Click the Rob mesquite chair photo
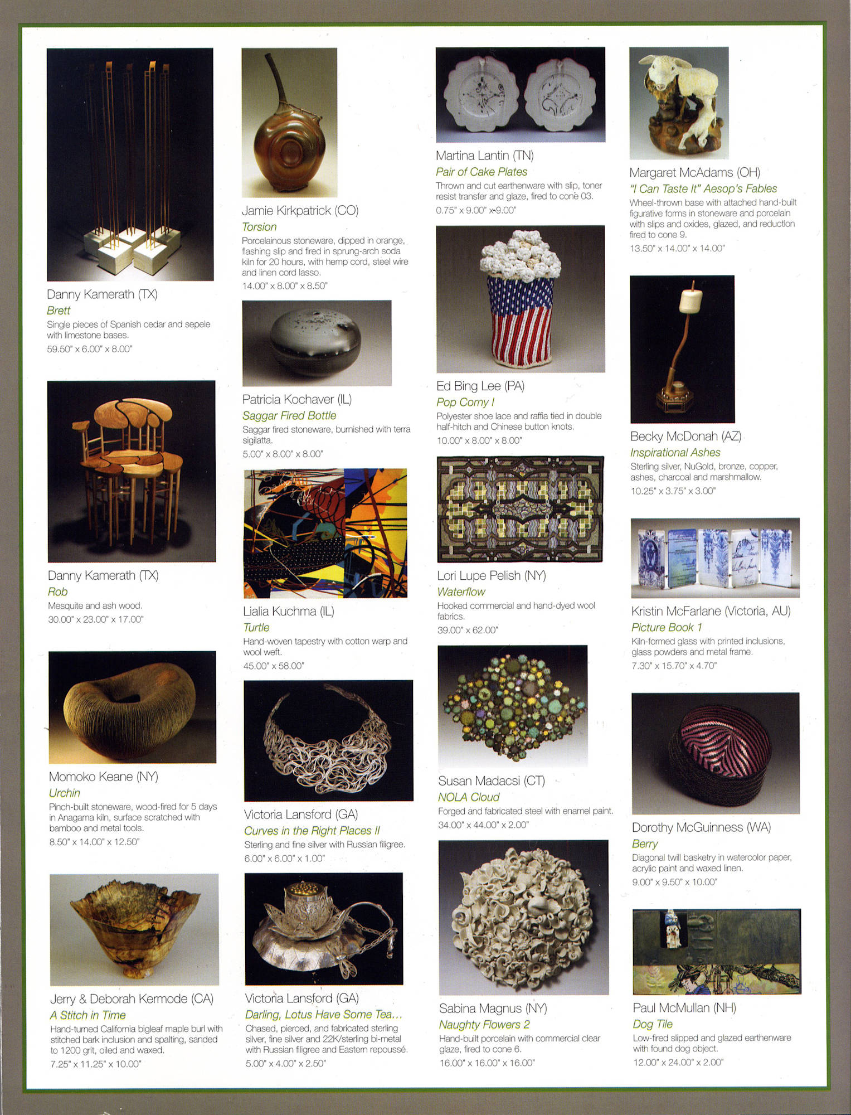The height and width of the screenshot is (1115, 851). (x=132, y=471)
